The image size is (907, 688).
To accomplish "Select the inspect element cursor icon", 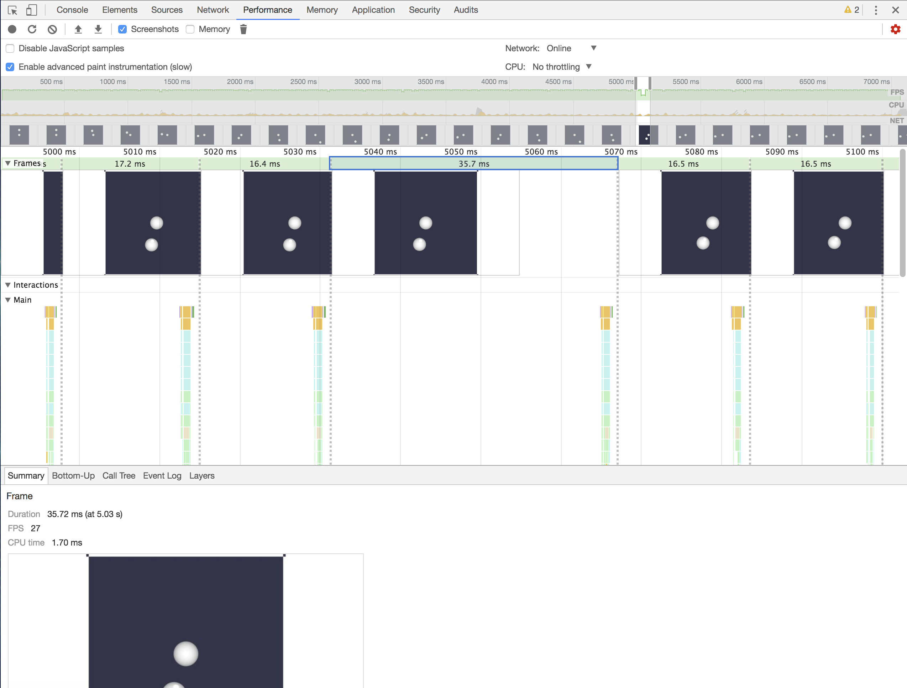I will click(12, 10).
